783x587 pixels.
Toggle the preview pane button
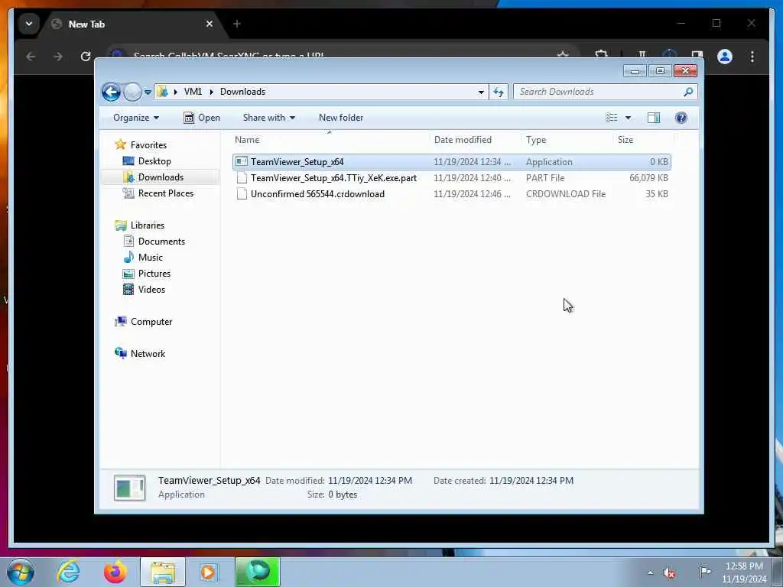[x=654, y=118]
